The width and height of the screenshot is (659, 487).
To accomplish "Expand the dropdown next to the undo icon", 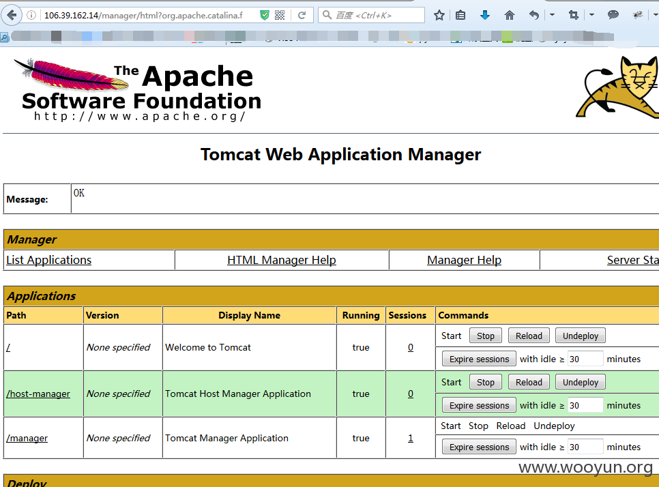I will 552,15.
